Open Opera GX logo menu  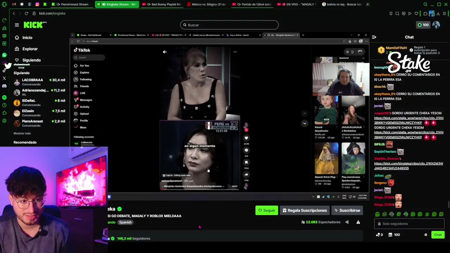tap(4, 4)
